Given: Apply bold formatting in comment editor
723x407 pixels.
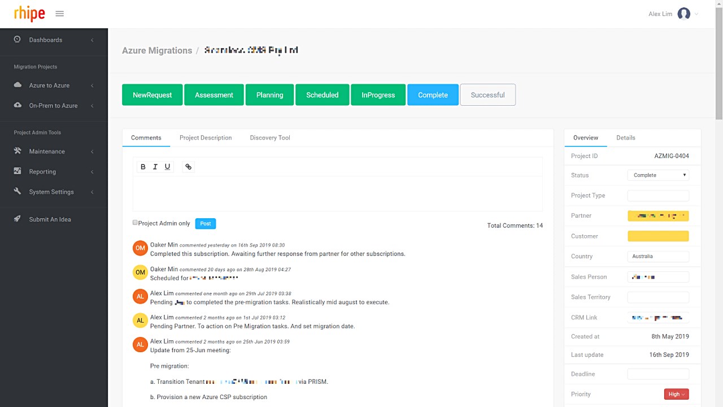Looking at the screenshot, I should (x=143, y=167).
